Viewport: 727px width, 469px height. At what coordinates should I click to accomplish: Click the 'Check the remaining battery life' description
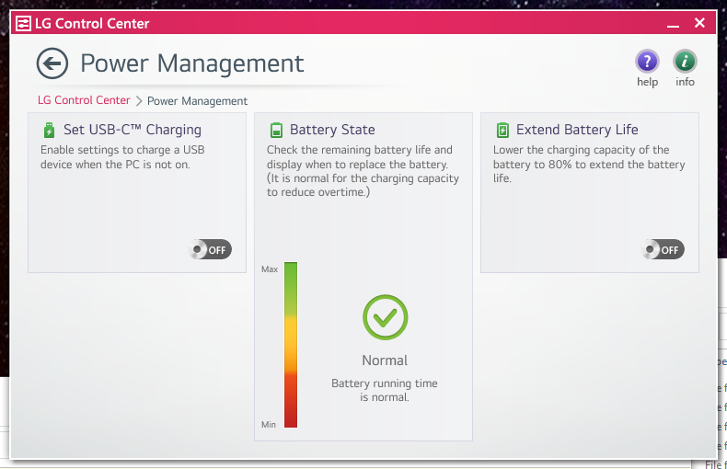(x=363, y=171)
